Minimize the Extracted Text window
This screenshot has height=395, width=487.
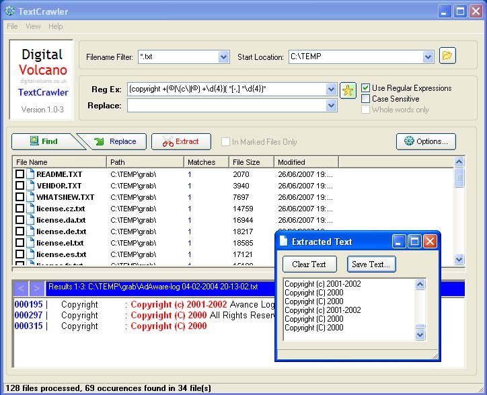[399, 241]
